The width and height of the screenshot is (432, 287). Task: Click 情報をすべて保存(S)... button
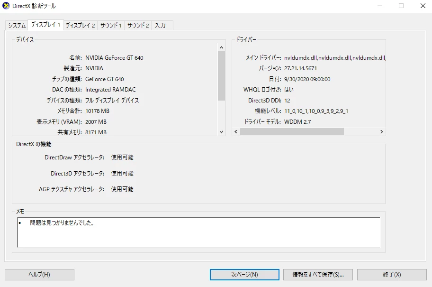(318, 275)
